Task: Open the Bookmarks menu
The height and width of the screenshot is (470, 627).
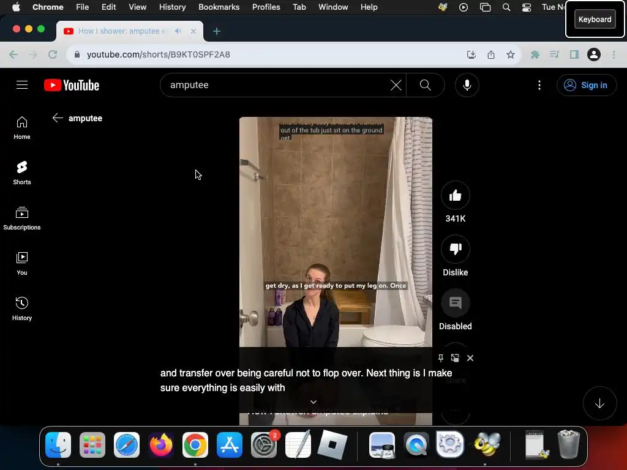Action: pyautogui.click(x=219, y=7)
